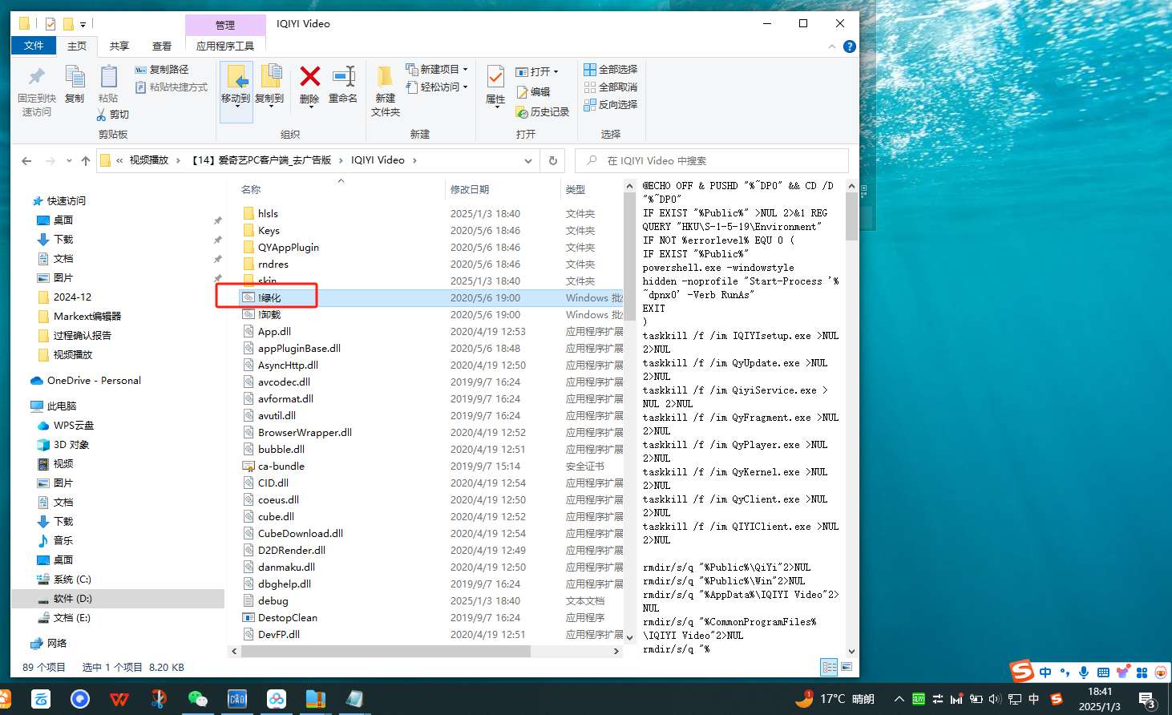
Task: Refresh the current folder view
Action: [553, 161]
